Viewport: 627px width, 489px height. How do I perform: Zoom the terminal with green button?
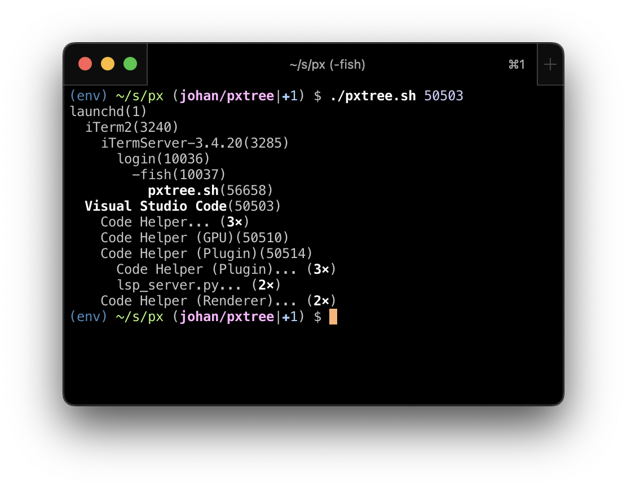point(130,64)
